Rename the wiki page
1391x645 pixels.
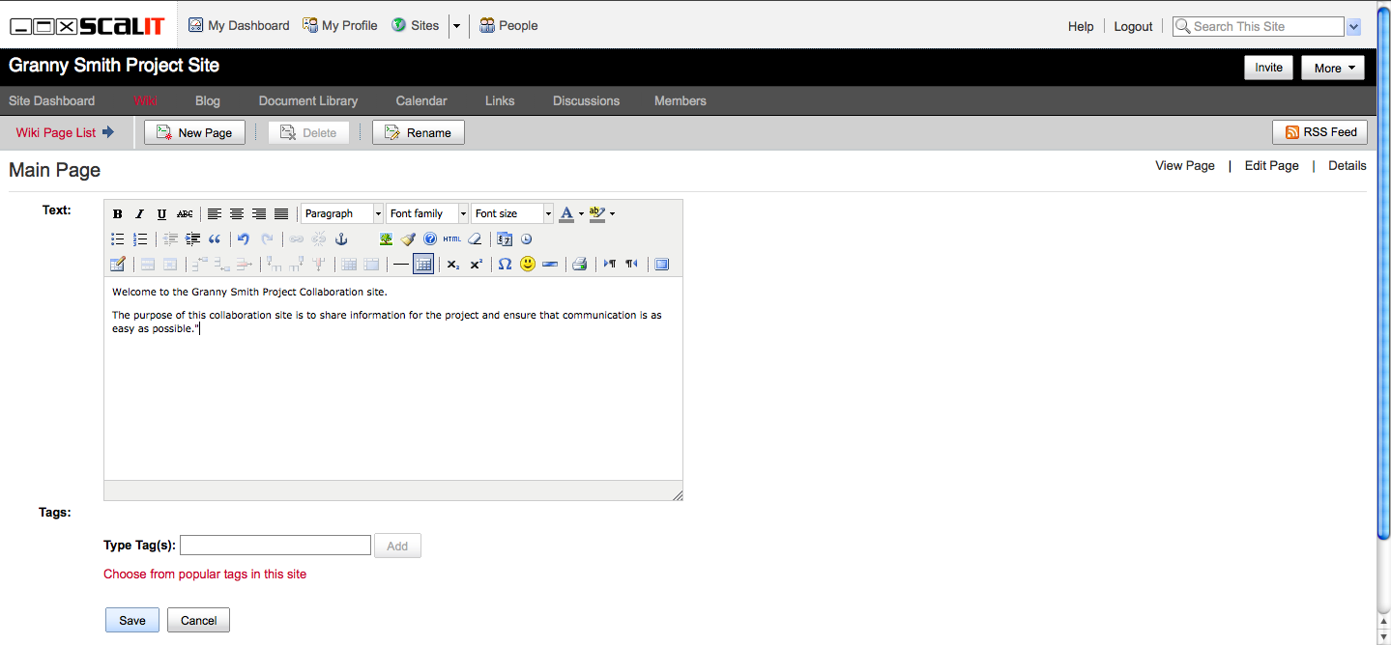pos(419,132)
